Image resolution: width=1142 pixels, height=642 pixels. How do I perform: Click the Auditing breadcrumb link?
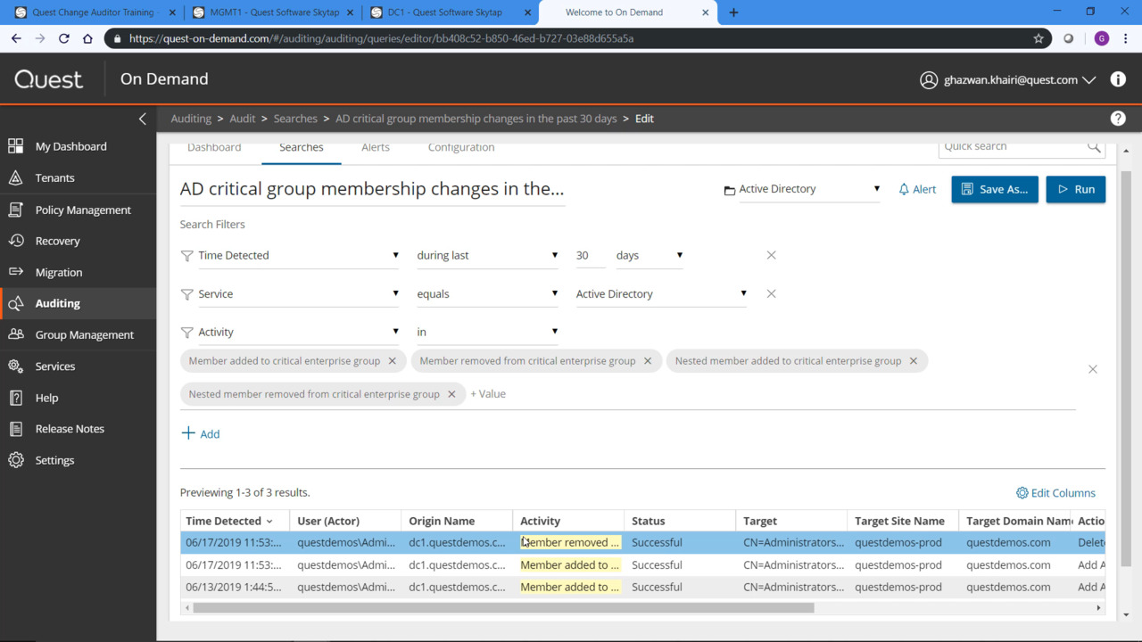pos(191,119)
